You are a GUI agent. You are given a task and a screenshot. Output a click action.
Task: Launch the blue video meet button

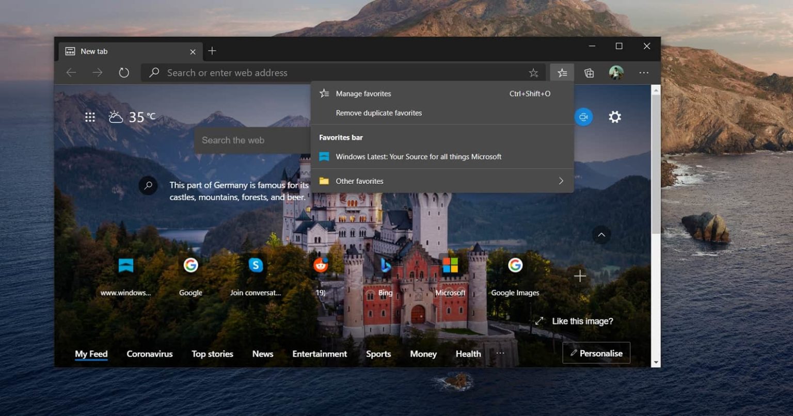[x=583, y=117]
